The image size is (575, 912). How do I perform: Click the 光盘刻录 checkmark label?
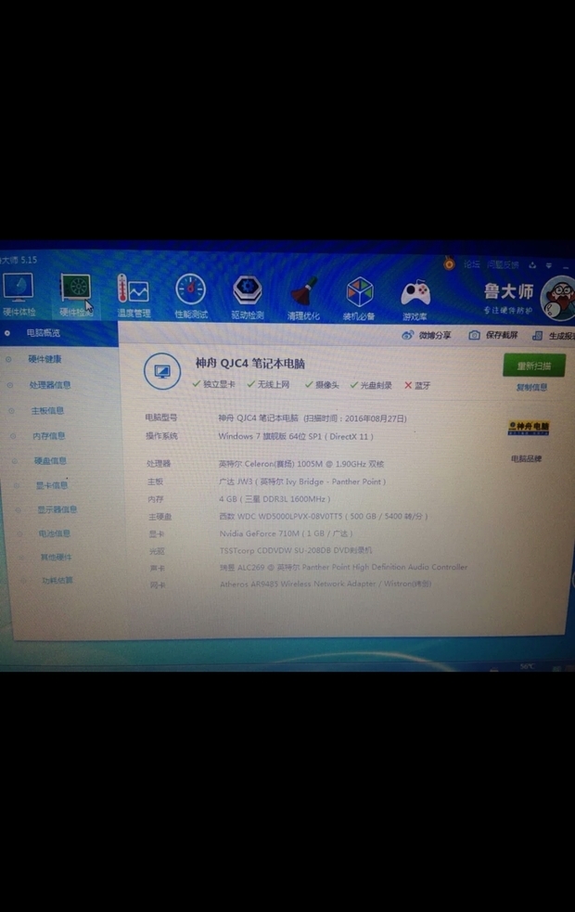(x=371, y=385)
